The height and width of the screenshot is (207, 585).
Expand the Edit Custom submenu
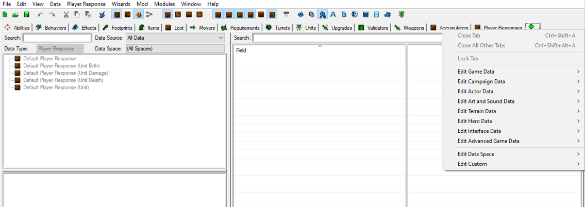513,164
